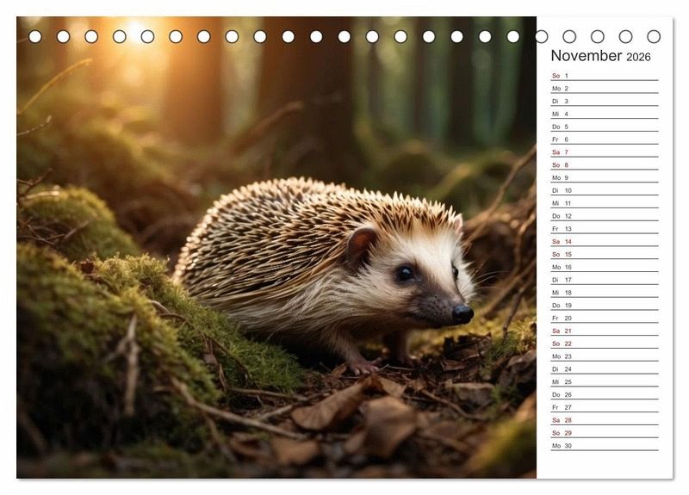Image resolution: width=689 pixels, height=495 pixels.
Task: Pick the So 8 date line
Action: 604,165
